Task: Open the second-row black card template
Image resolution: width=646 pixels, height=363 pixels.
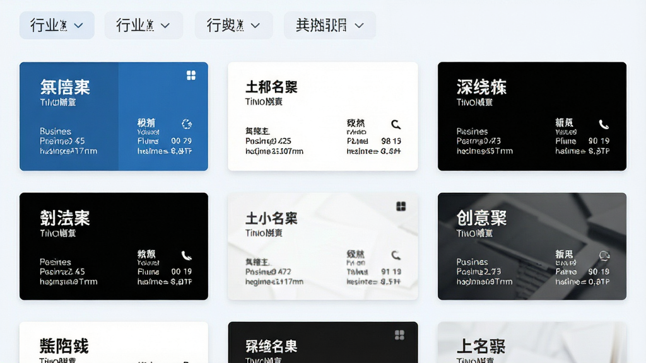Action: 114,246
